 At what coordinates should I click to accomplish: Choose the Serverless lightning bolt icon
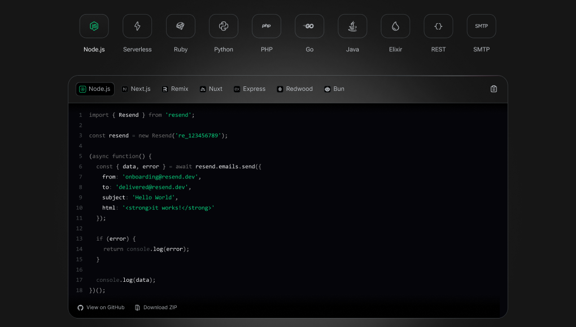(x=137, y=26)
